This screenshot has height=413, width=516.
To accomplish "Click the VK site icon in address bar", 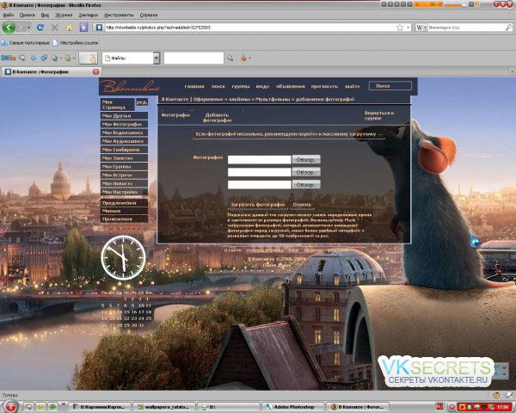I will (x=99, y=28).
